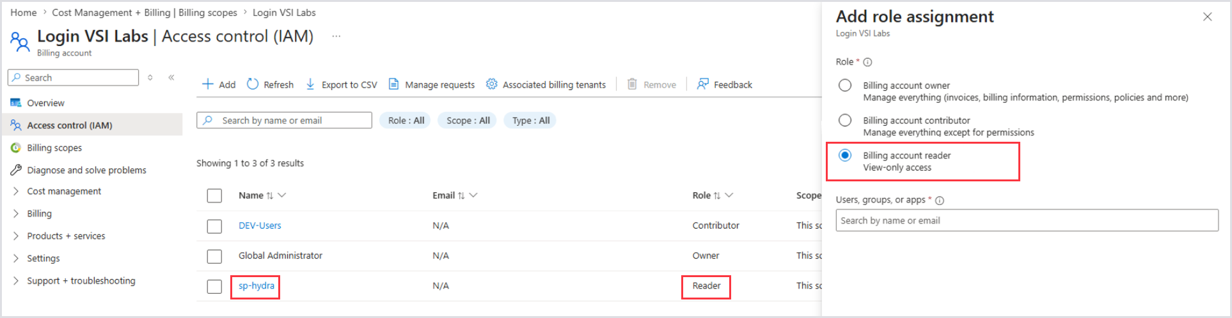The height and width of the screenshot is (318, 1232).
Task: Close the Add role assignment panel
Action: click(1207, 17)
